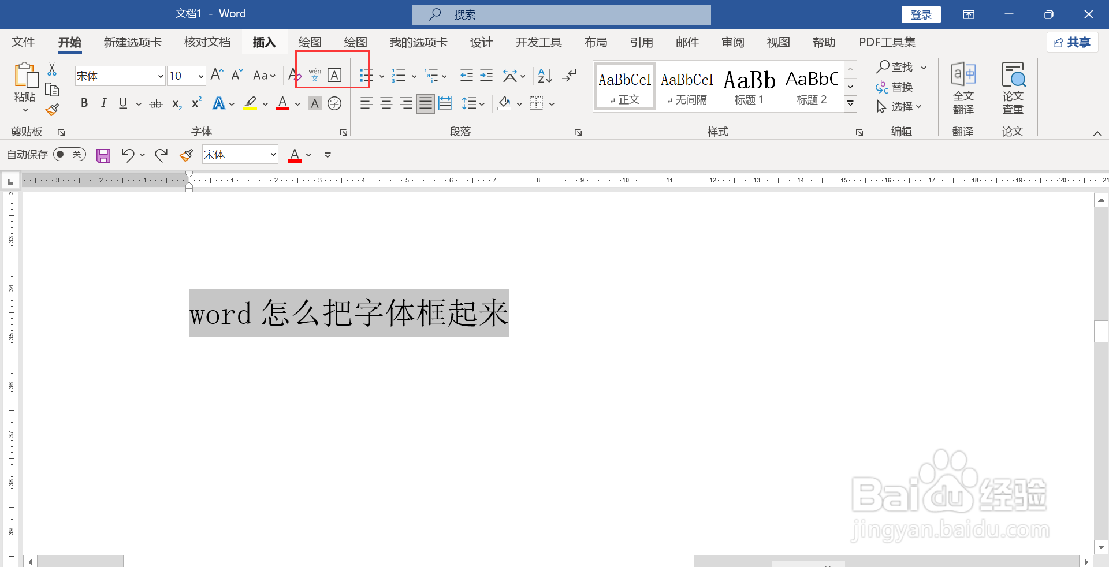The height and width of the screenshot is (567, 1109).
Task: Apply the 无间隔 (No Spacing) style
Action: point(687,86)
